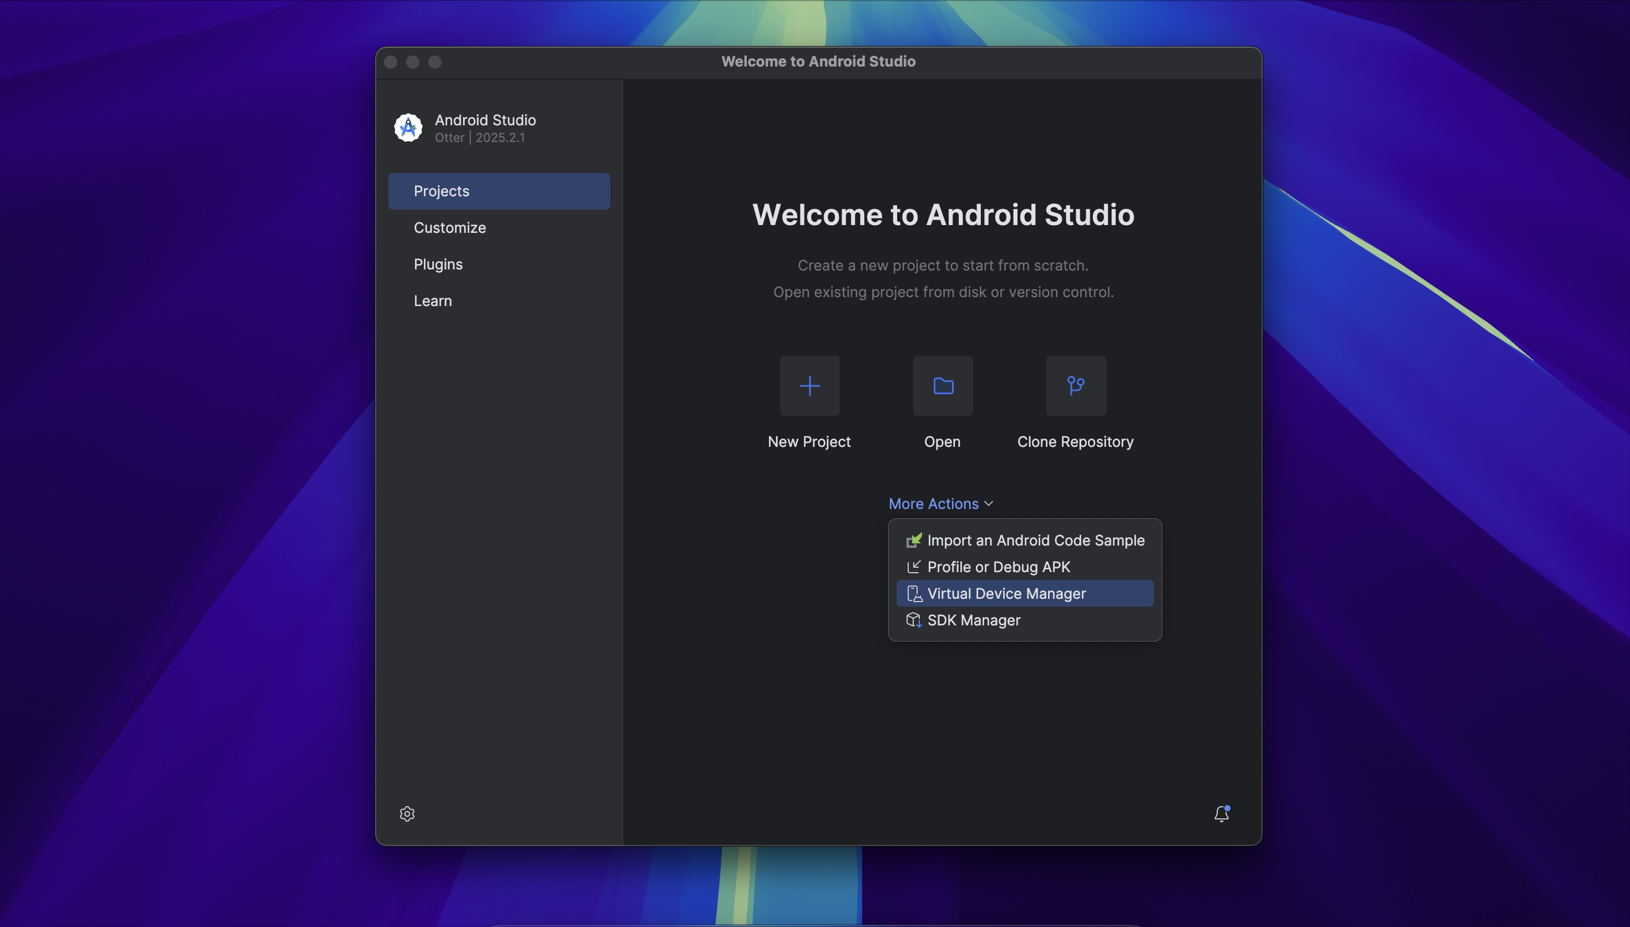Screen dimensions: 1630x927
Task: Close the welcome window
Action: (x=391, y=62)
